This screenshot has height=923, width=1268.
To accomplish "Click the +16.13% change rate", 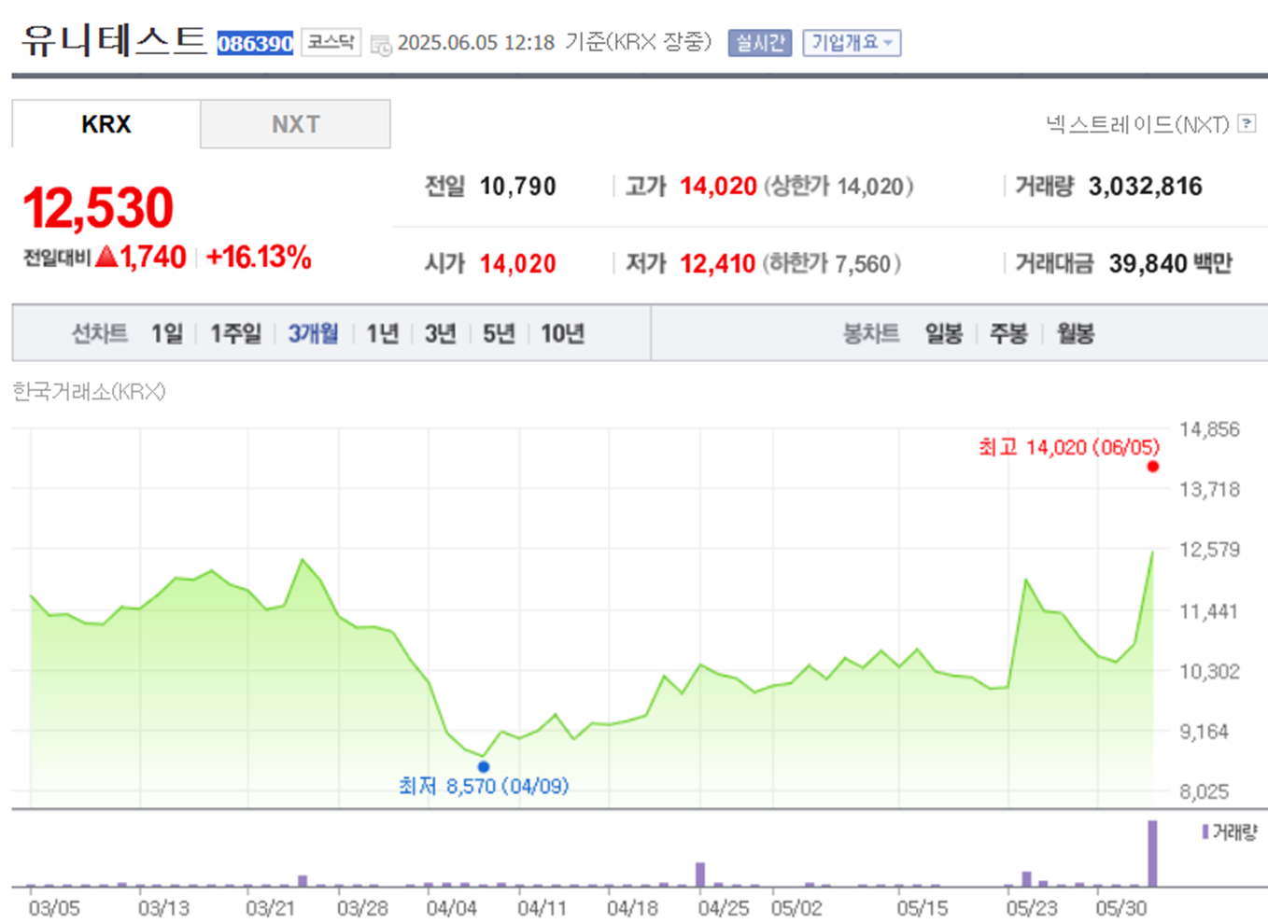I will [x=259, y=258].
